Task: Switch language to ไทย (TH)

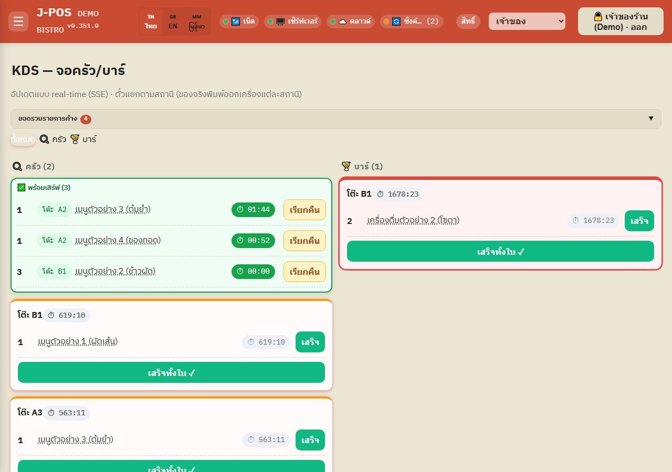Action: pyautogui.click(x=151, y=22)
